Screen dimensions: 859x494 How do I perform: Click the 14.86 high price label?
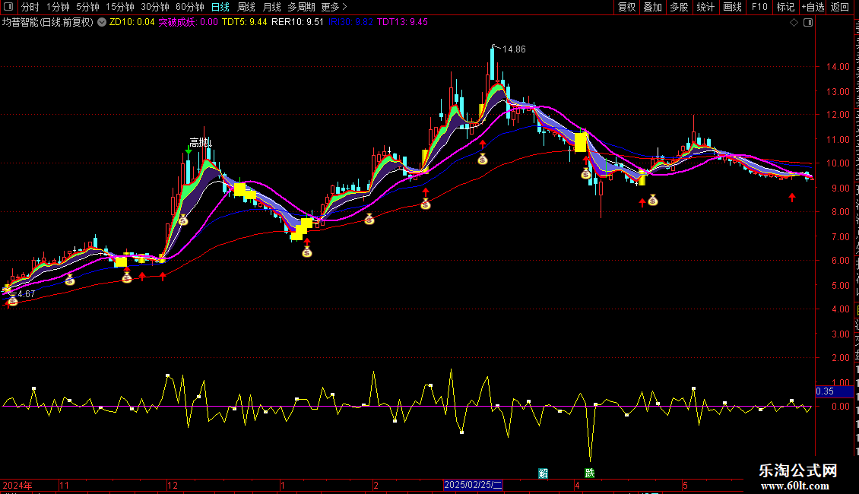point(514,49)
